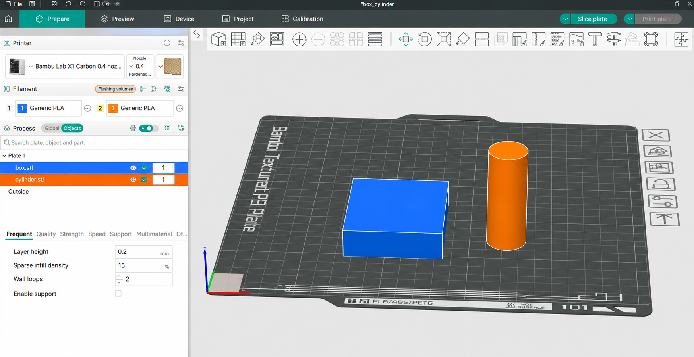
Task: Open the Print plate dropdown arrow
Action: coord(630,19)
